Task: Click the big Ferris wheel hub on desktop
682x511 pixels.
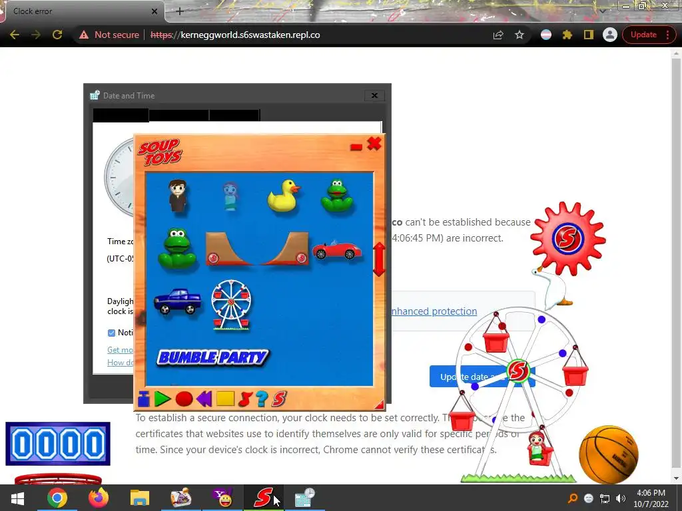Action: 518,371
